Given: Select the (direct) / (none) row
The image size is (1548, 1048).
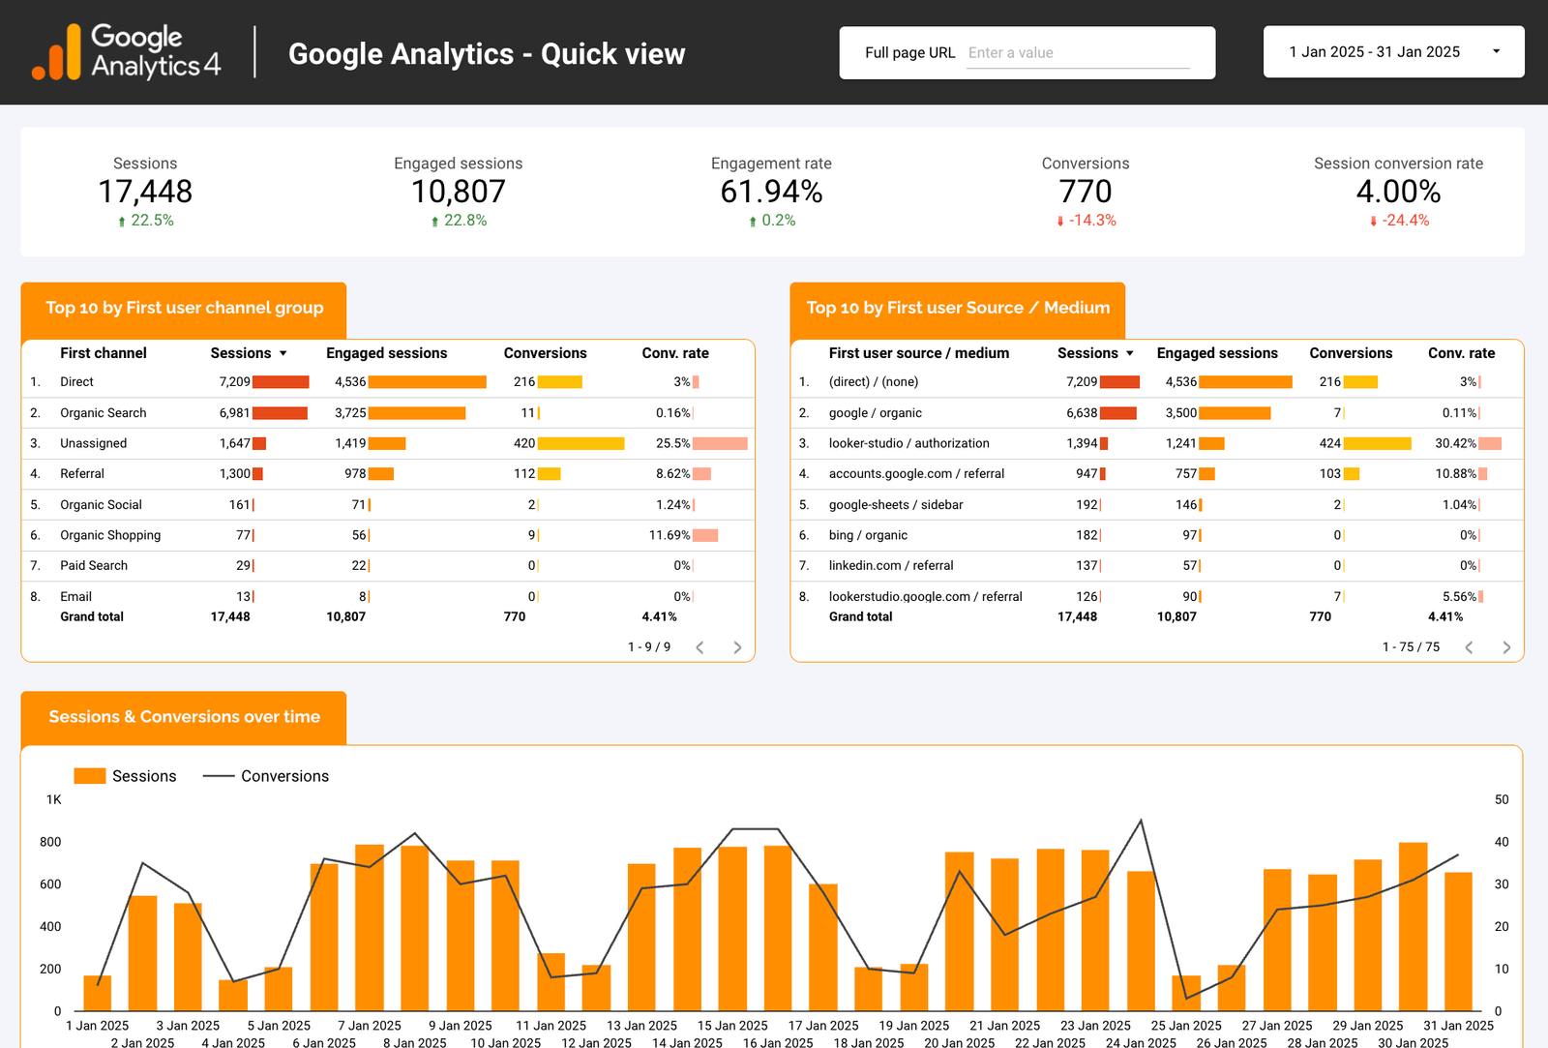Looking at the screenshot, I should pos(1157,382).
